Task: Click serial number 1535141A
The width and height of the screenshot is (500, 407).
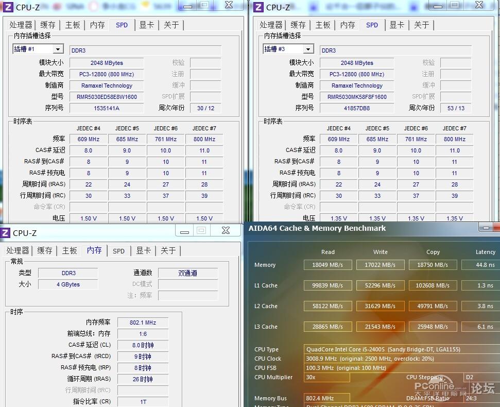Action: point(107,108)
